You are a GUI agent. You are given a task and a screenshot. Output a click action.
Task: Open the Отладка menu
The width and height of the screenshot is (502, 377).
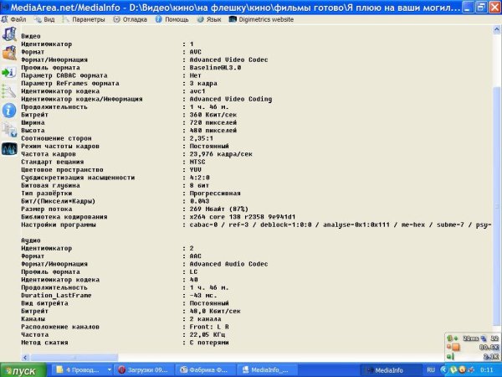click(130, 19)
